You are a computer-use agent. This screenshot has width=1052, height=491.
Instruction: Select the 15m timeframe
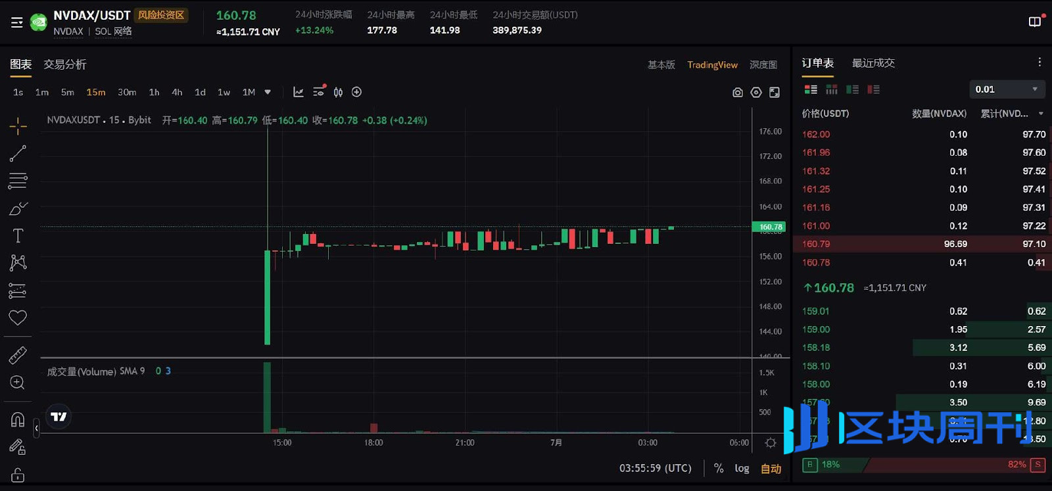[x=96, y=92]
